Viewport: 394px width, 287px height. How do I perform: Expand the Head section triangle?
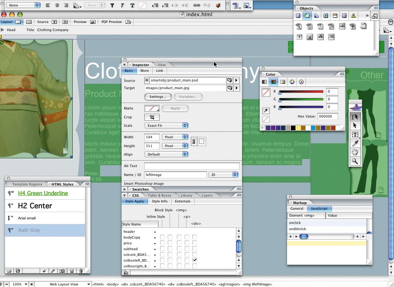[3, 30]
